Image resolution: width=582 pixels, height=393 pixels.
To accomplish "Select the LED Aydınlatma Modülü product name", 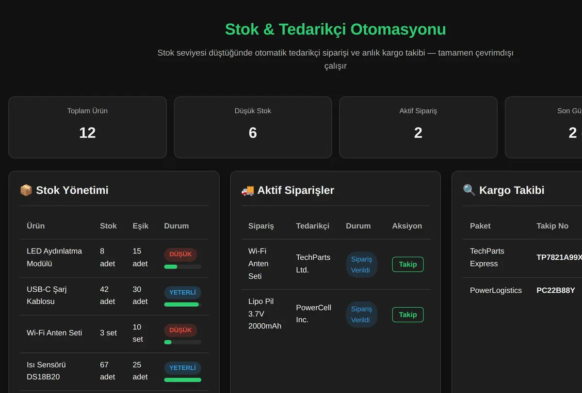I will tap(54, 257).
